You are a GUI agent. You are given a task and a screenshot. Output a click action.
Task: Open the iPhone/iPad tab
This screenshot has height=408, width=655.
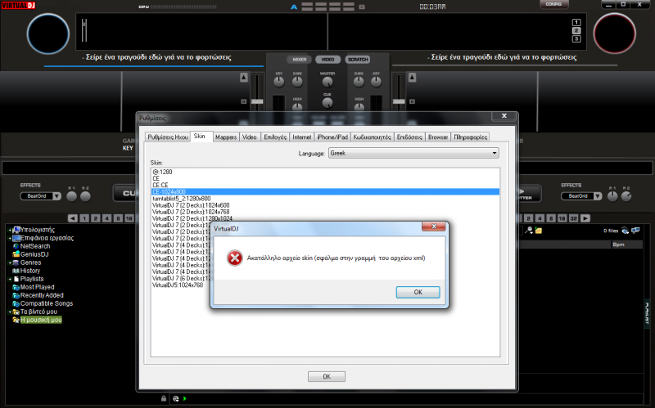click(332, 137)
